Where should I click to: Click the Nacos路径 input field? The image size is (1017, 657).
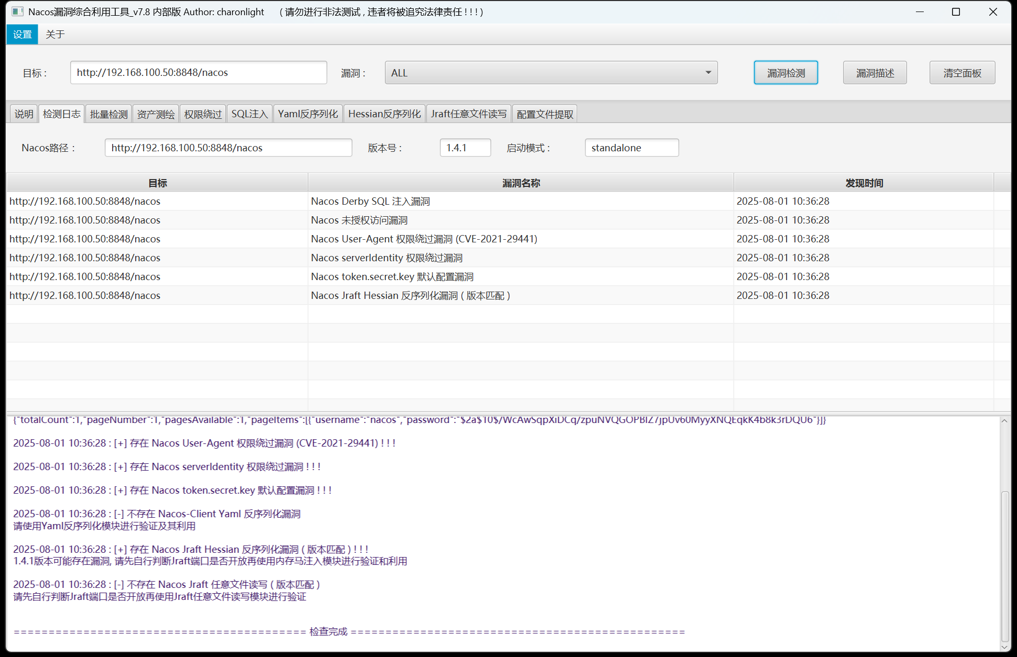[x=228, y=148]
